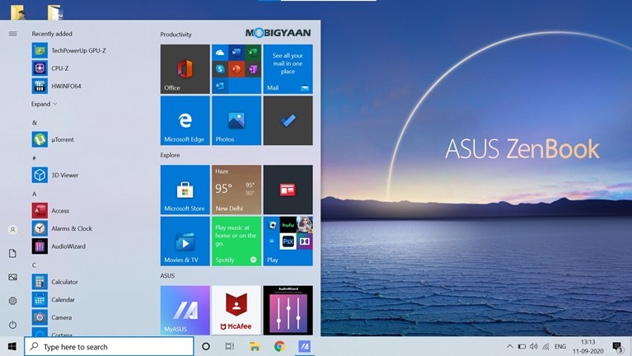Open TechPowerUp GPU-Z from recently added

pyautogui.click(x=69, y=50)
